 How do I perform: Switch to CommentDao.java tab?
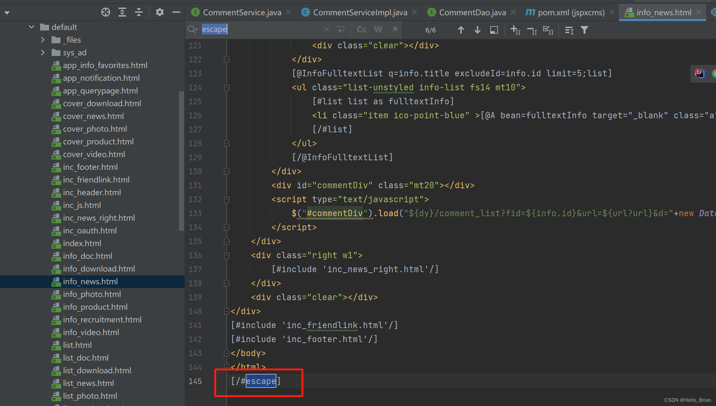pos(472,12)
